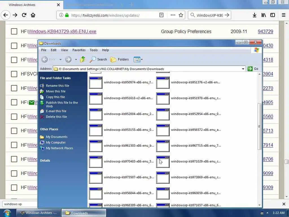289x217 pixels.
Task: Go forward in Firefox browser
Action: (15, 15)
